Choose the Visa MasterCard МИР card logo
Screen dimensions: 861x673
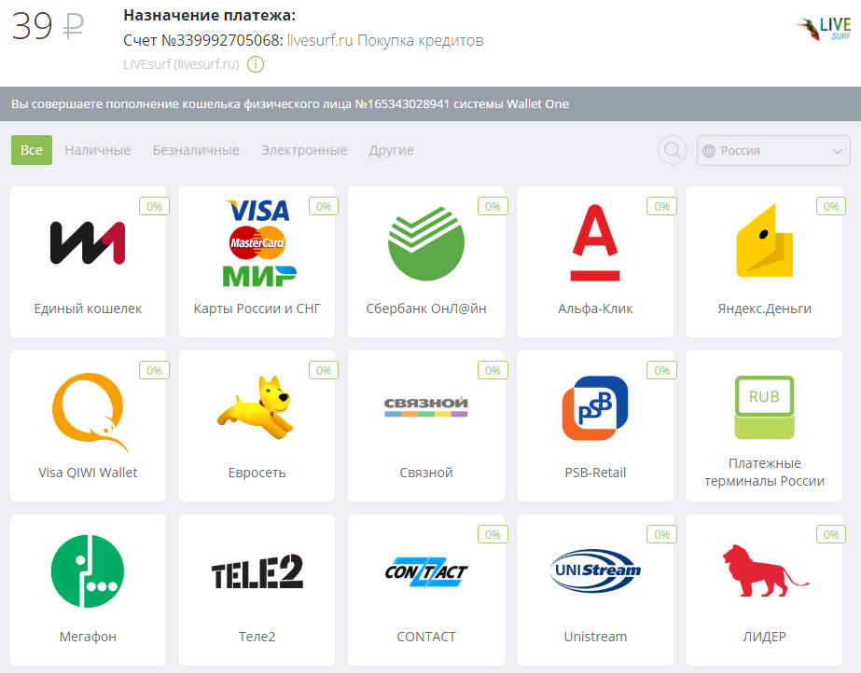coord(257,243)
